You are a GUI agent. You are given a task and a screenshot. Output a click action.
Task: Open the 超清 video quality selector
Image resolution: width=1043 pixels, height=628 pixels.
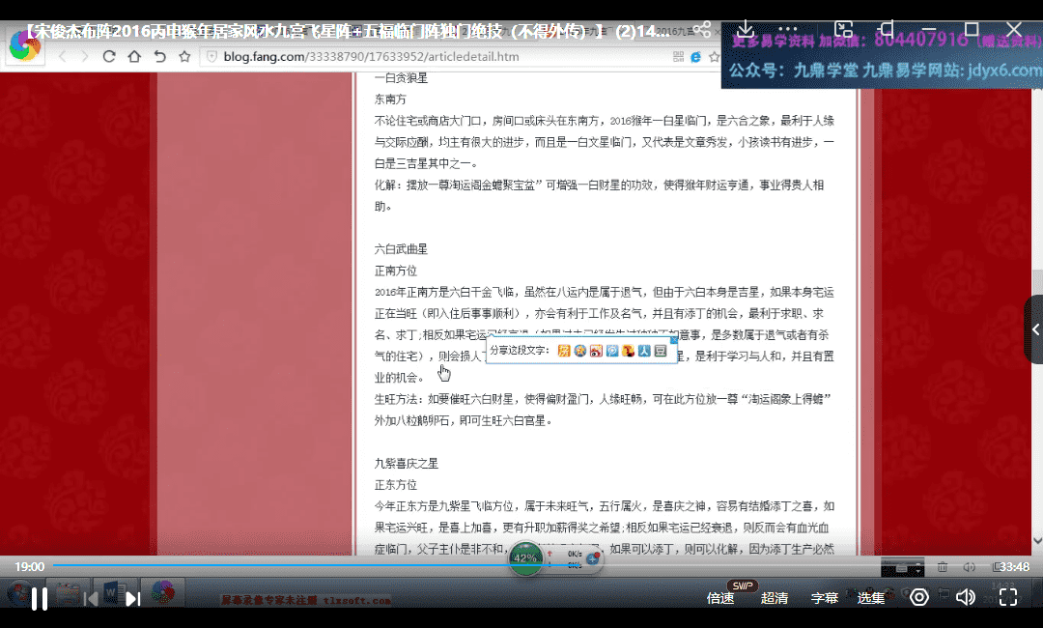coord(775,598)
